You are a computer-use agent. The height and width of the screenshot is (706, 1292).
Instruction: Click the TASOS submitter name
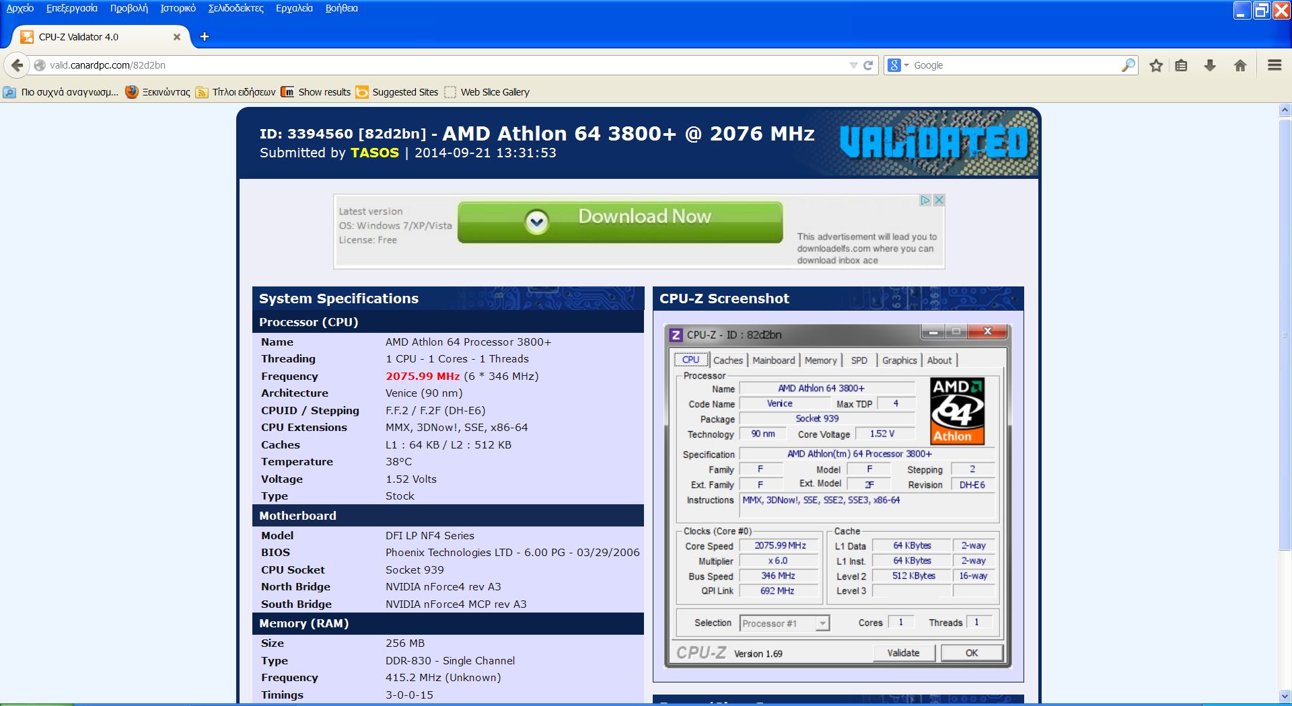pyautogui.click(x=374, y=153)
